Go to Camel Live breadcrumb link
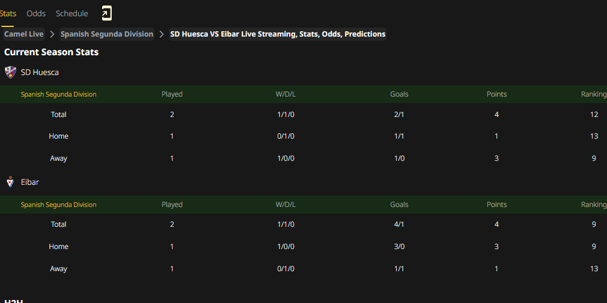This screenshot has width=607, height=303. click(23, 34)
